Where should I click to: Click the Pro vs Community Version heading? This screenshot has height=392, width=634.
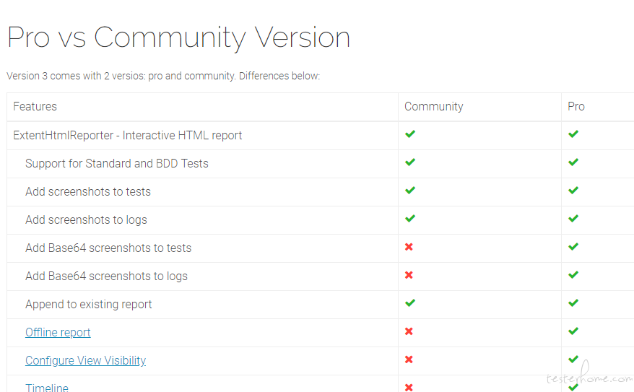[178, 38]
